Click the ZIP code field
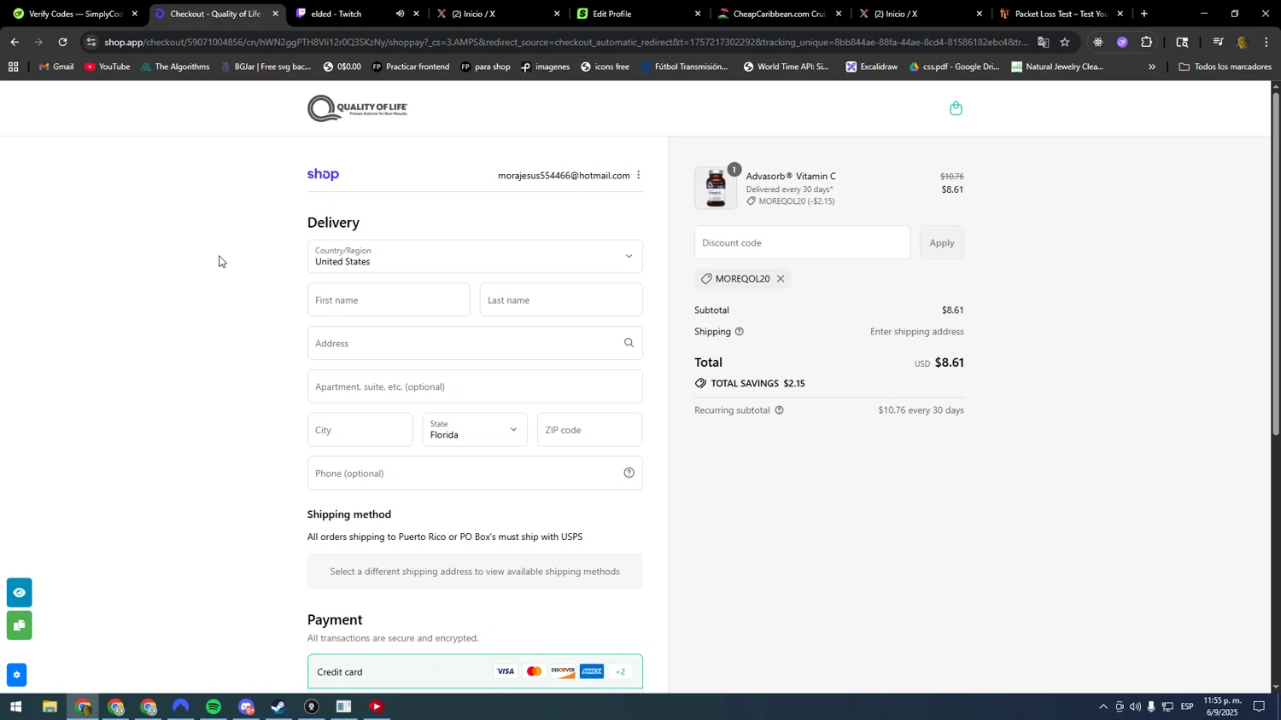Image resolution: width=1281 pixels, height=720 pixels. [589, 430]
